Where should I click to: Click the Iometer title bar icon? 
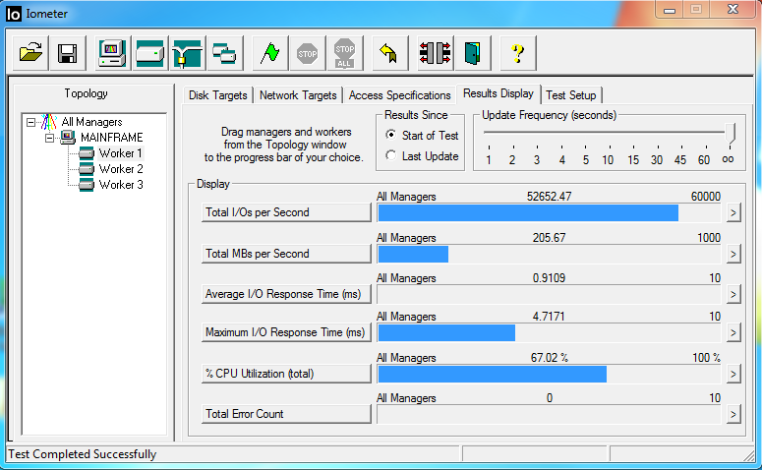click(x=13, y=14)
